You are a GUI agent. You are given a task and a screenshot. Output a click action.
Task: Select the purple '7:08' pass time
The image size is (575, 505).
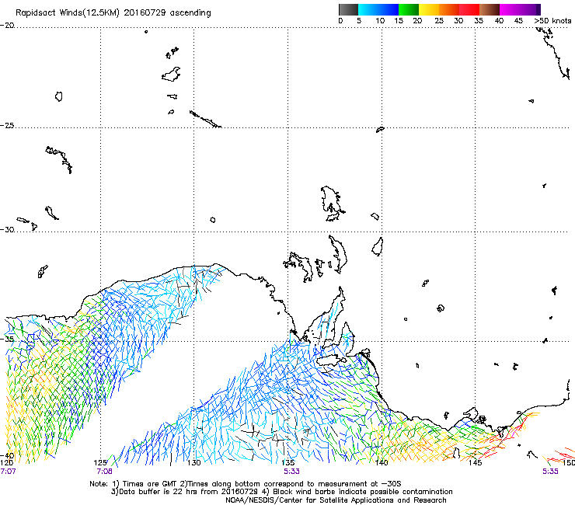(105, 471)
